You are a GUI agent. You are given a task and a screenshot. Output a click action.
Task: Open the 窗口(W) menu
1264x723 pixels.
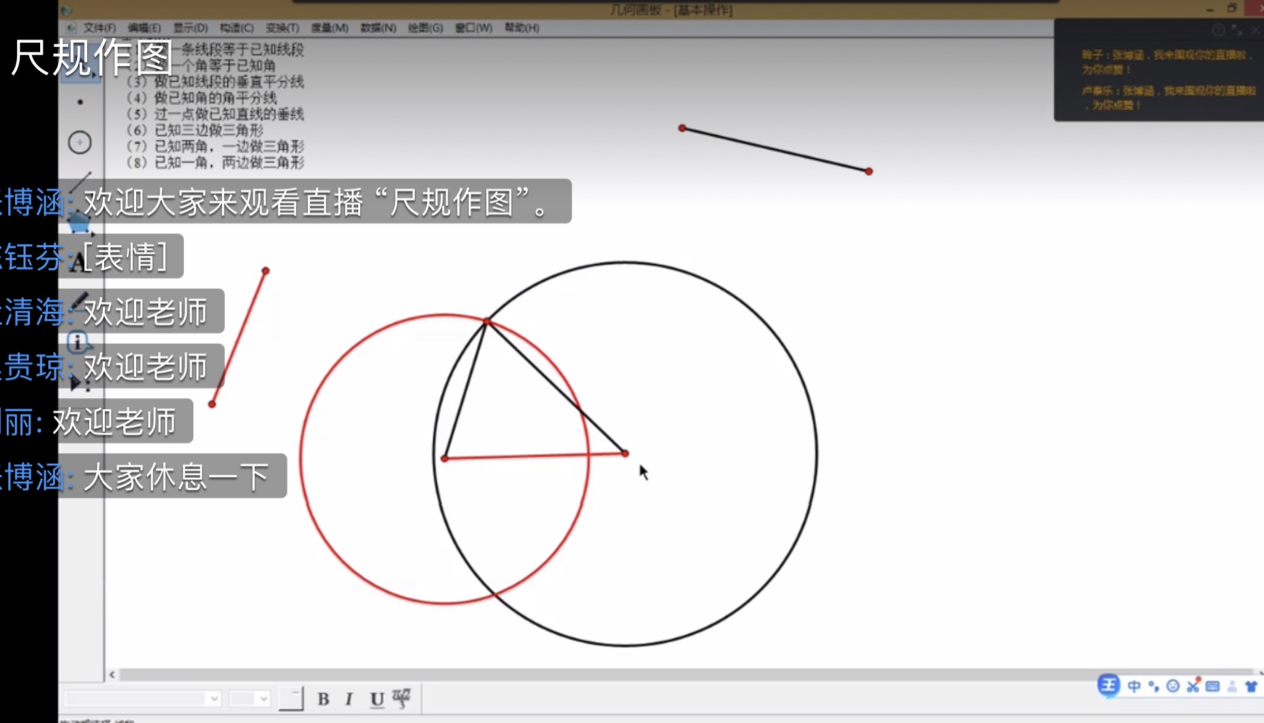(473, 28)
